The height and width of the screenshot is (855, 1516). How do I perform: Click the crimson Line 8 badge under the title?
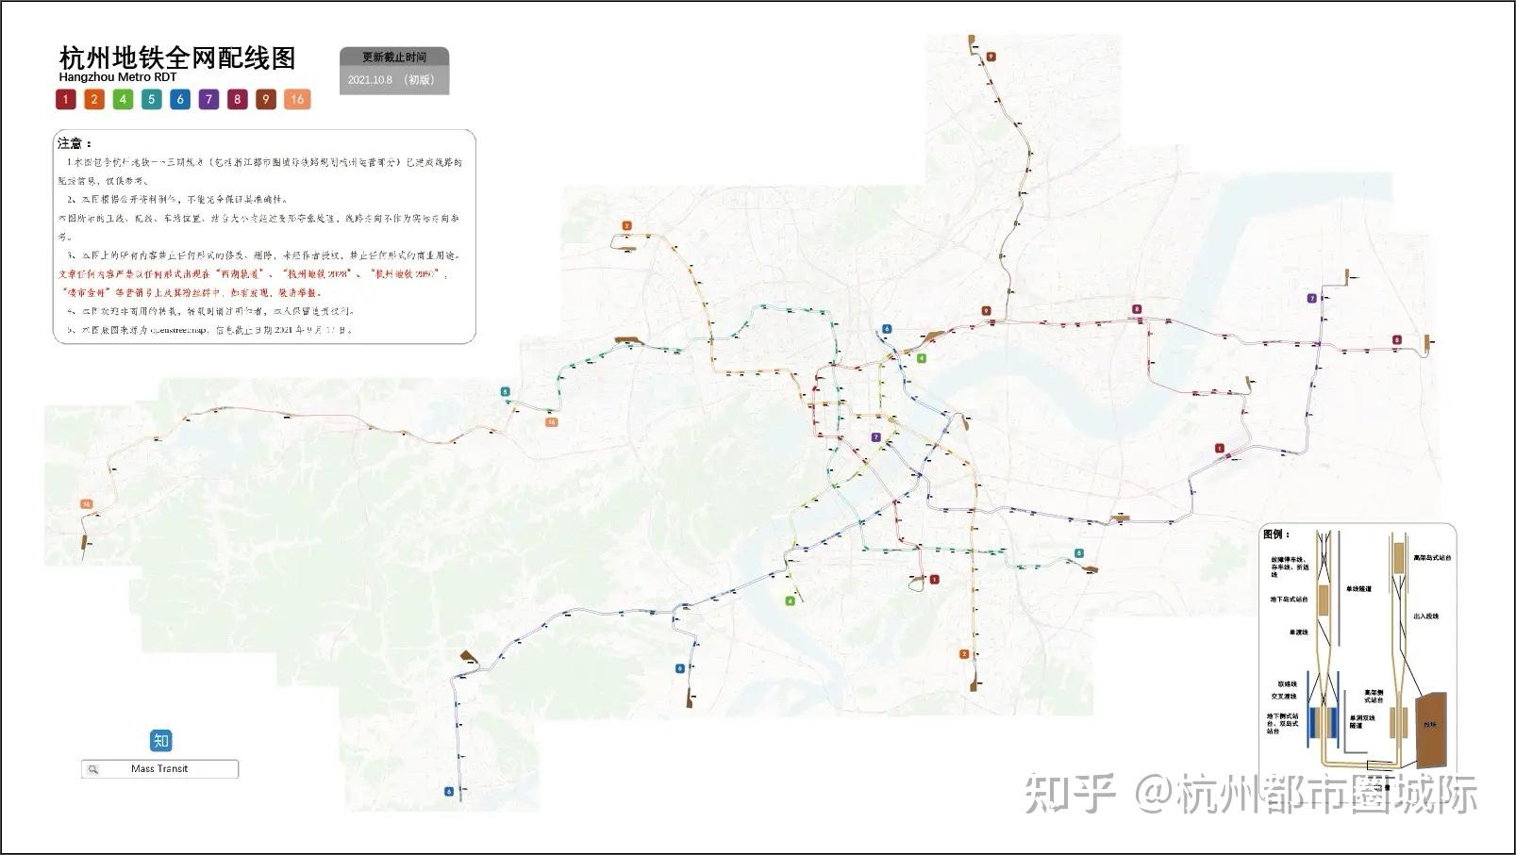237,99
